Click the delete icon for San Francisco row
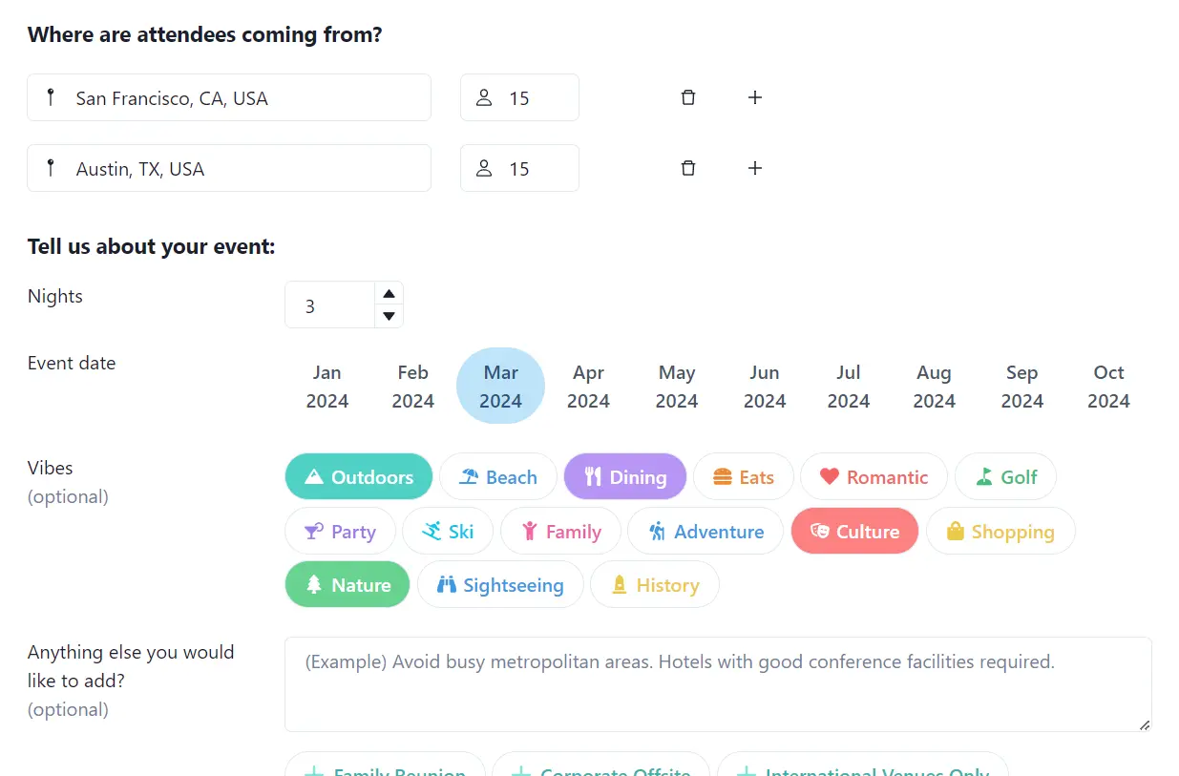This screenshot has width=1179, height=776. 687,96
